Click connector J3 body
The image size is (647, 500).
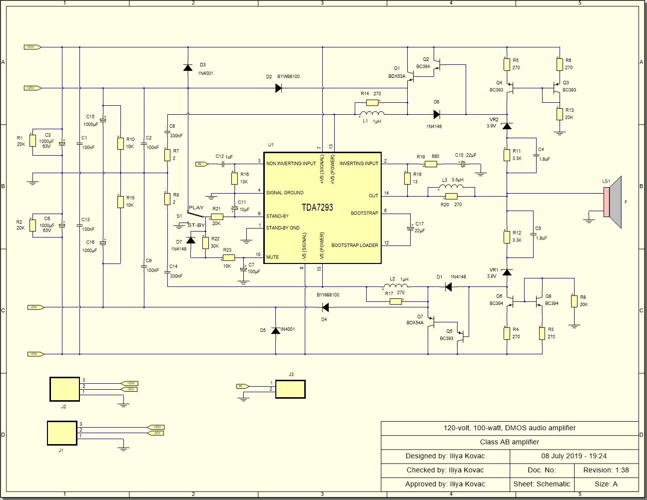coord(290,389)
